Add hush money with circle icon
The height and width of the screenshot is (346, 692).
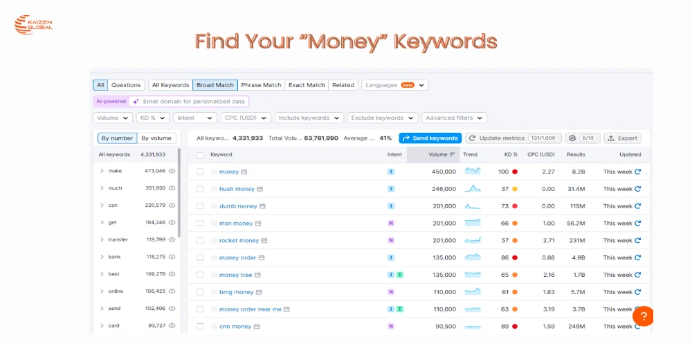pos(214,189)
